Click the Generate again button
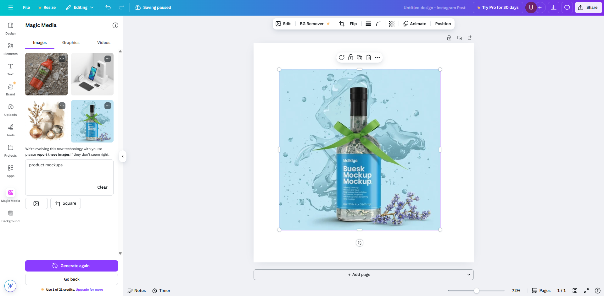The image size is (604, 296). coord(71,266)
